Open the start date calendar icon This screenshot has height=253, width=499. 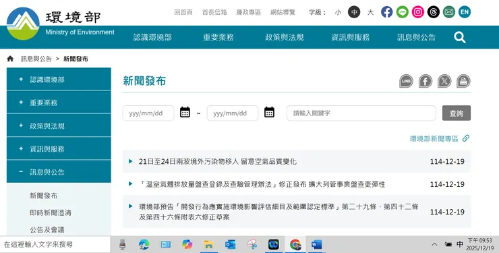(x=185, y=112)
